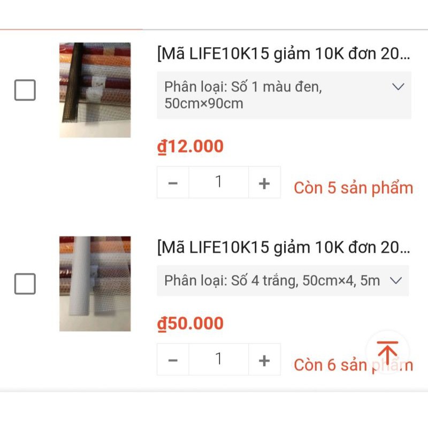Image resolution: width=428 pixels, height=428 pixels.
Task: Click the ₫12.000 price label
Action: (190, 147)
